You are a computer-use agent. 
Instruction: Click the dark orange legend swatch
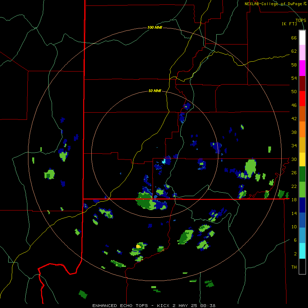(x=302, y=114)
